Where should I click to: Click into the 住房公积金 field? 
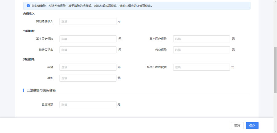88,50
